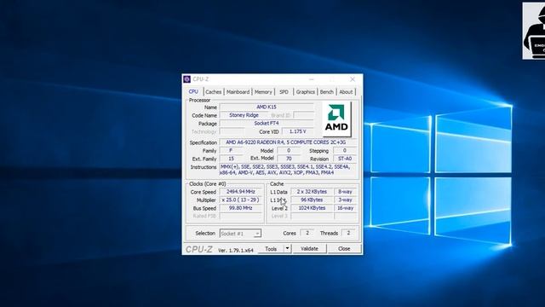Click the Package value Socket FT4
This screenshot has width=545, height=307.
click(267, 123)
